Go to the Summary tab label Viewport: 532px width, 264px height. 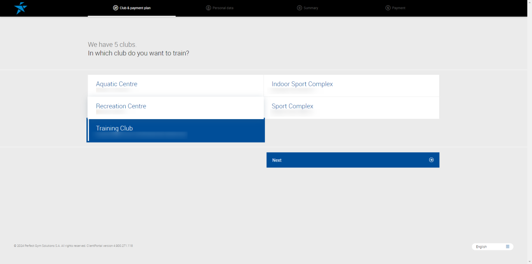[x=311, y=8]
